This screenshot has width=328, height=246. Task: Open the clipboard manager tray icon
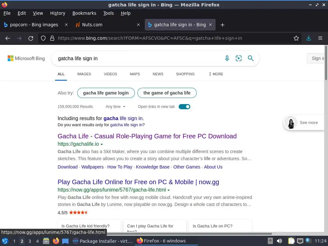[291, 241]
